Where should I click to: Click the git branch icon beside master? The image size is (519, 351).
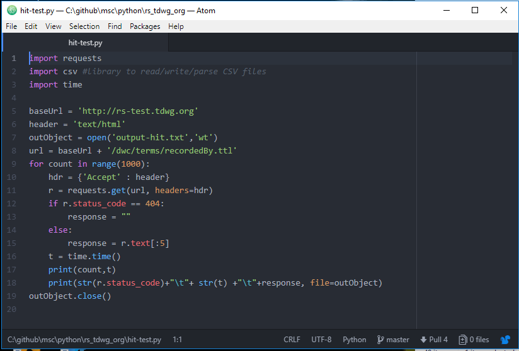point(380,340)
